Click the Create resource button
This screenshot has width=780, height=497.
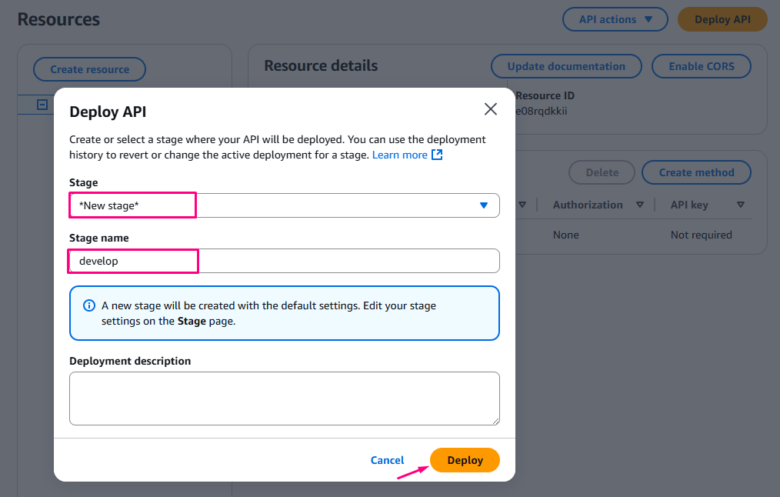[x=89, y=69]
